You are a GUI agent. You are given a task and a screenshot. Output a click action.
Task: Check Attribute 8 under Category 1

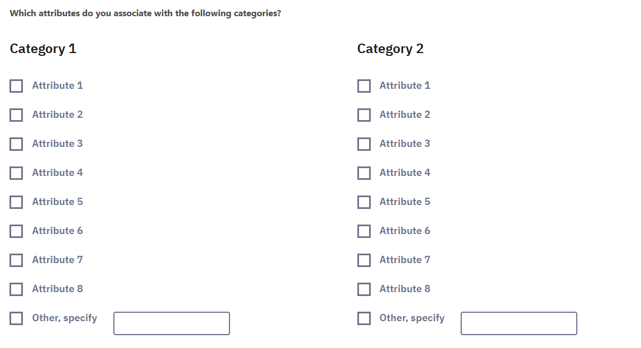click(16, 289)
